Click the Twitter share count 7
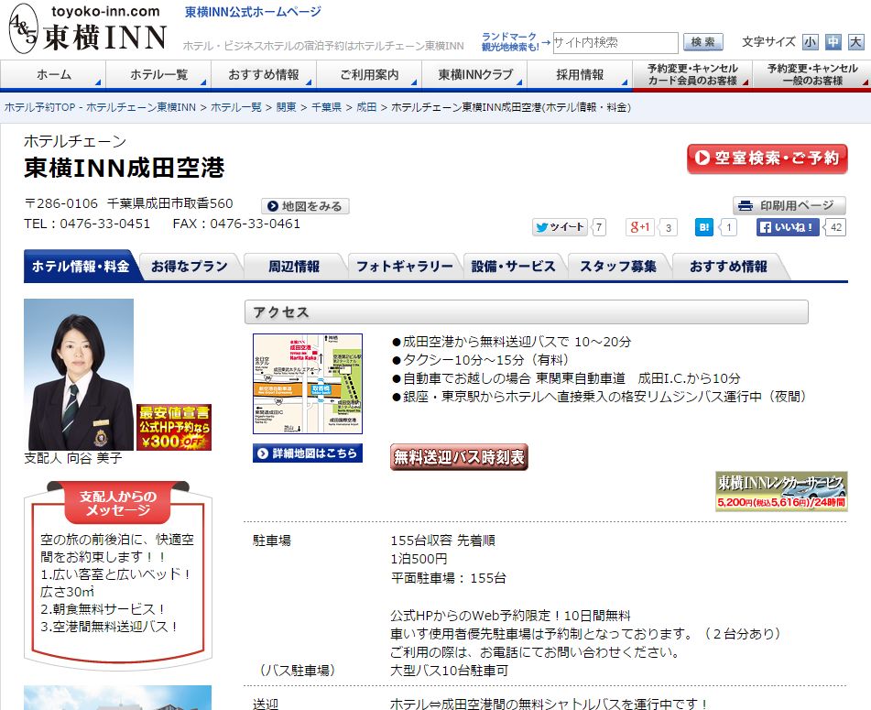This screenshot has height=710, width=871. pos(599,227)
